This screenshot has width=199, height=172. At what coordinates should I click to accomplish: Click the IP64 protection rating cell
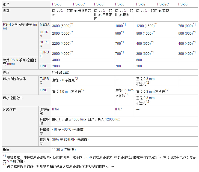coord(55,109)
